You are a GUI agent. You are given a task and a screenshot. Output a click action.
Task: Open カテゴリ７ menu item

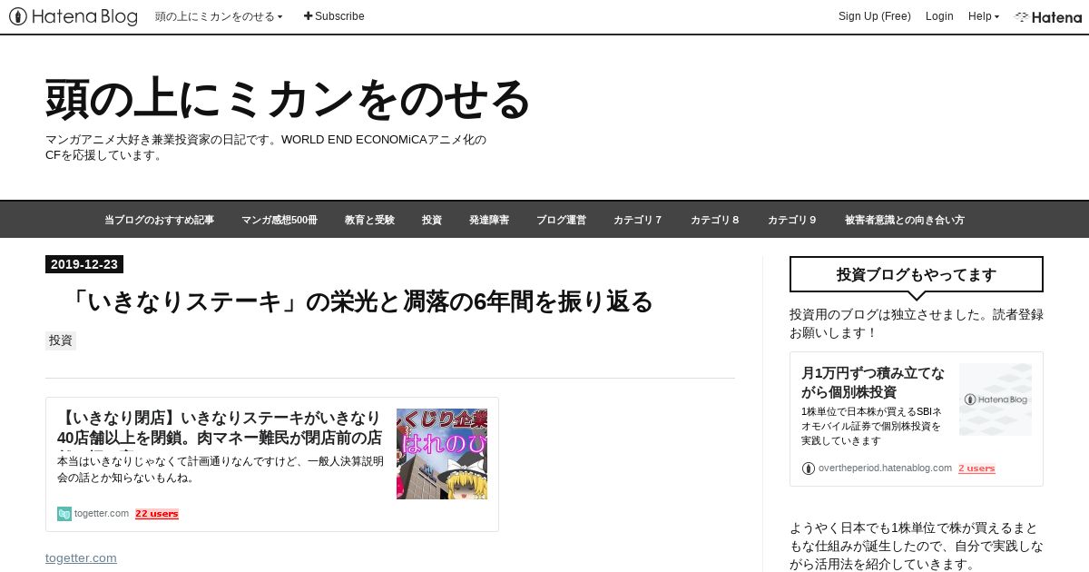(638, 220)
